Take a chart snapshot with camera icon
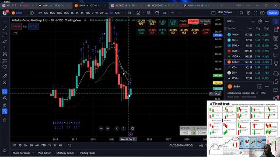Image resolution: width=280 pixels, height=157 pixels. (262, 13)
